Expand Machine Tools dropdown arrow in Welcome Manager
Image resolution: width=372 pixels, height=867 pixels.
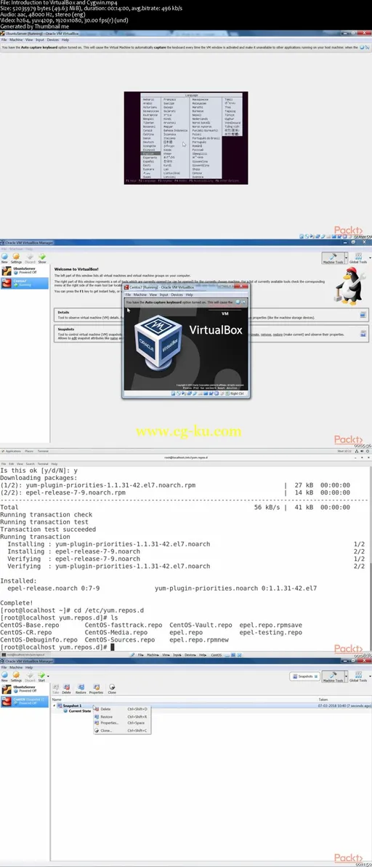pos(346,258)
